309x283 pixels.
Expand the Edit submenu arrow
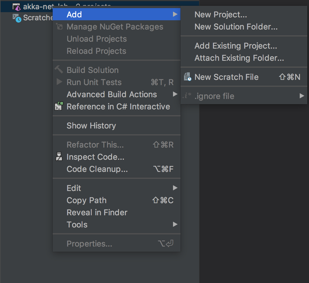point(175,188)
